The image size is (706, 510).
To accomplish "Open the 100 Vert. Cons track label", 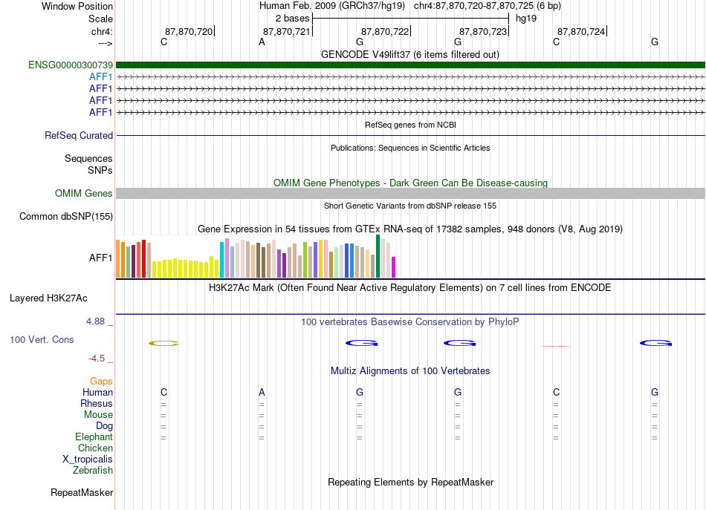I will click(42, 340).
